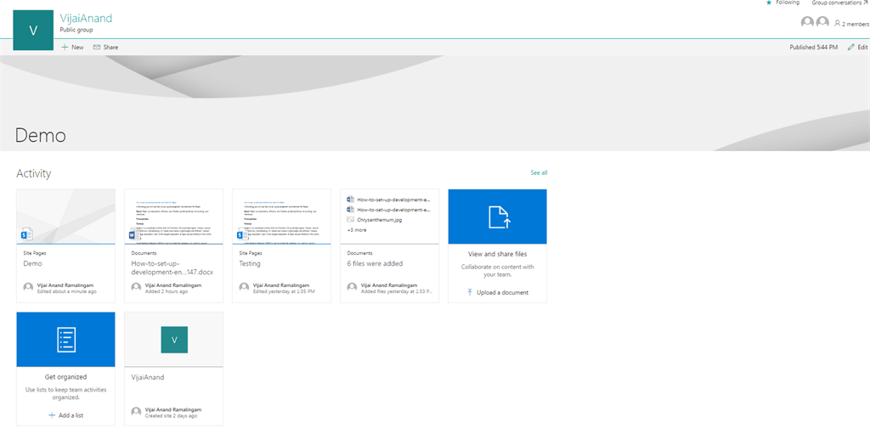
Task: Click Upload a document
Action: tap(497, 292)
